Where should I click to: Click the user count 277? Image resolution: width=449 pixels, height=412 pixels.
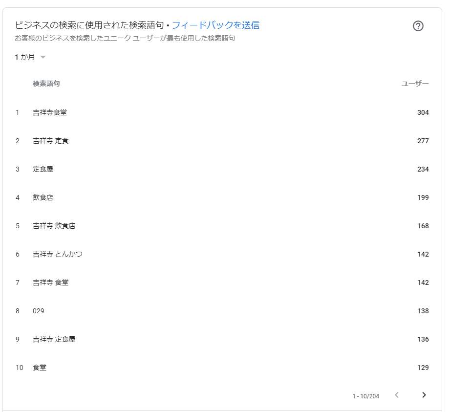tap(423, 141)
